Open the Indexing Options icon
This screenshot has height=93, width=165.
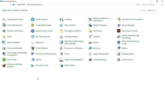[x=61, y=37]
